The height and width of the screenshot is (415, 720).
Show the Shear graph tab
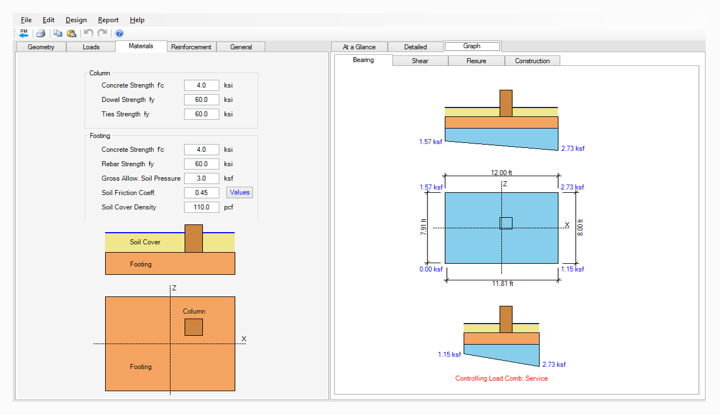point(420,61)
